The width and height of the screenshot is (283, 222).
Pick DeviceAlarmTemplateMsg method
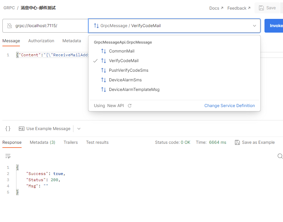tap(134, 90)
